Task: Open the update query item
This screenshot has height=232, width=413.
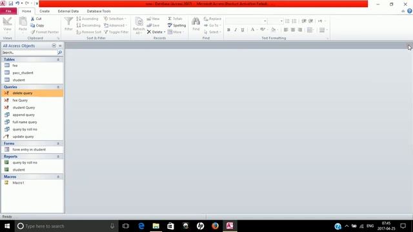Action: pyautogui.click(x=32, y=137)
